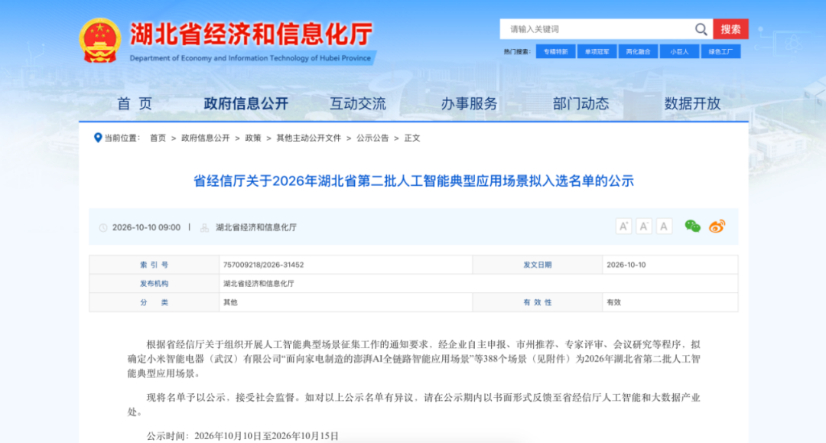Click the clock icon beside publish time
The image size is (826, 443).
click(x=103, y=227)
